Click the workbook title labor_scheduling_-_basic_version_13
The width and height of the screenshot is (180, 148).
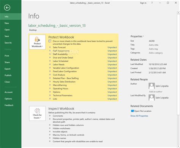(x=57, y=26)
